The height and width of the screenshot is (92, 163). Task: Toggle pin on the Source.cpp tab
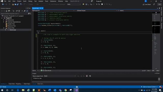point(40,8)
